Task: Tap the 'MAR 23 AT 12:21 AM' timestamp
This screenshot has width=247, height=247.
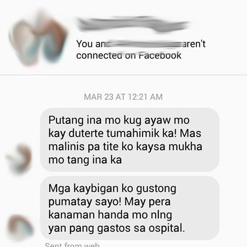Action: point(123,97)
